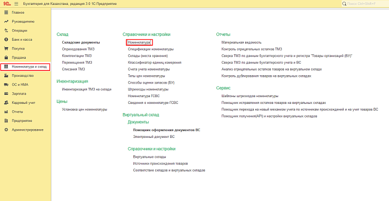Viewport: 389px width, 201px height.
Task: Click the Банк и касса icon
Action: click(x=6, y=39)
